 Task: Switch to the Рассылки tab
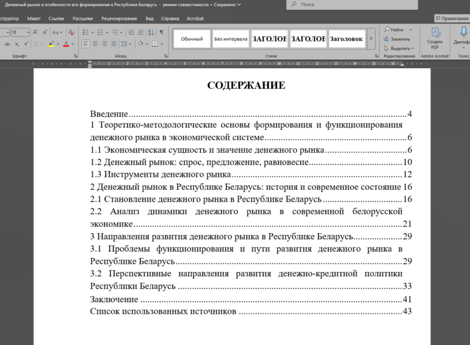82,18
